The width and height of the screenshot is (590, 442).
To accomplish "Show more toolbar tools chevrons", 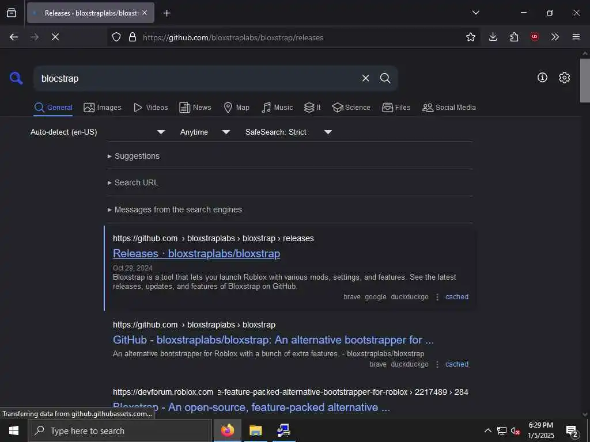I will coord(555,37).
